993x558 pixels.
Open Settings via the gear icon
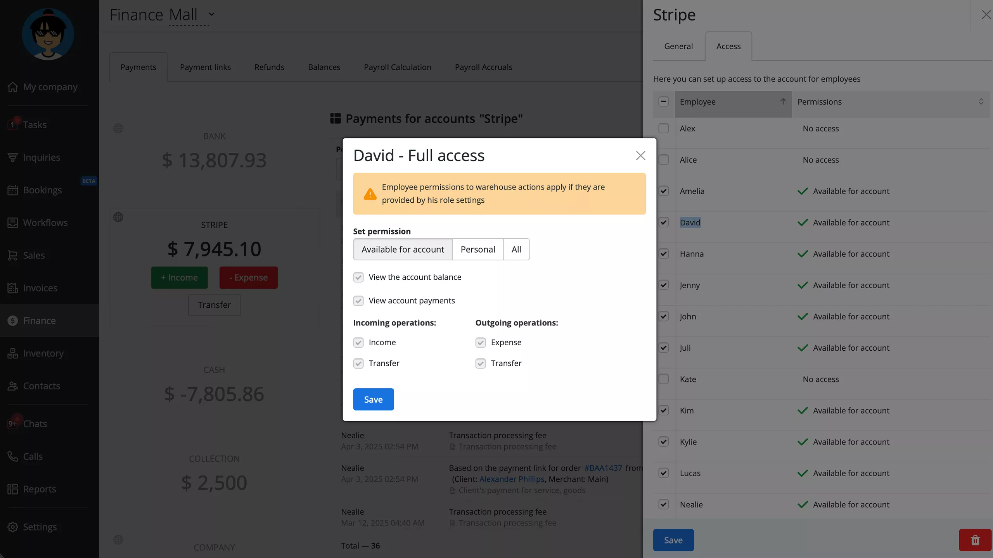point(12,527)
